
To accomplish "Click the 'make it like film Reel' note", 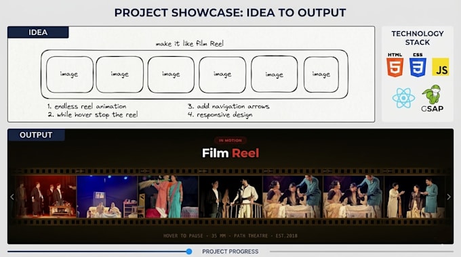I will click(x=190, y=44).
